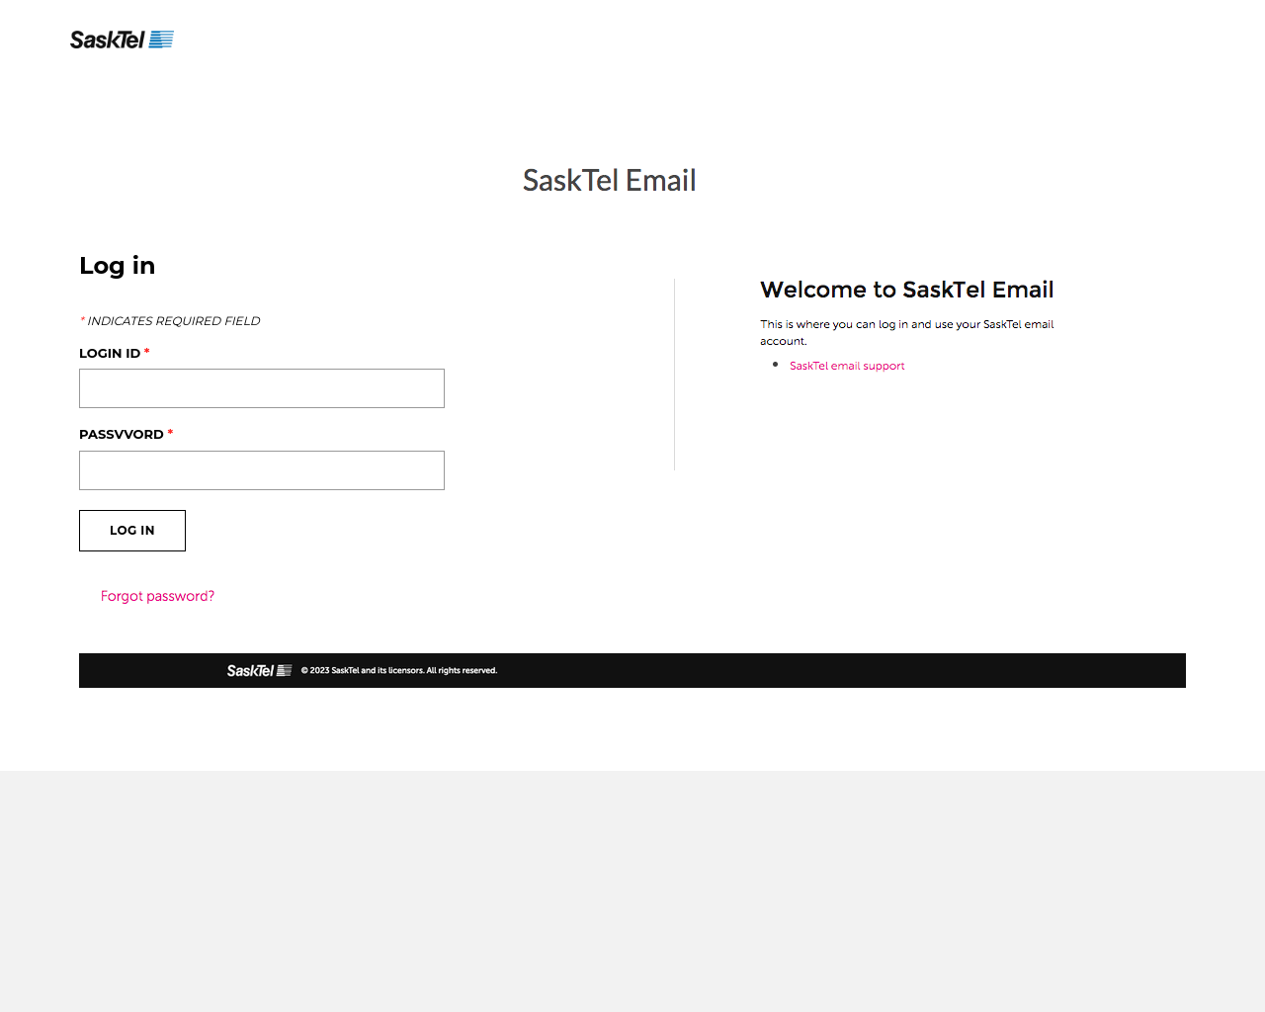This screenshot has height=1012, width=1265.
Task: Click the SaskTel Email page title
Action: [609, 181]
